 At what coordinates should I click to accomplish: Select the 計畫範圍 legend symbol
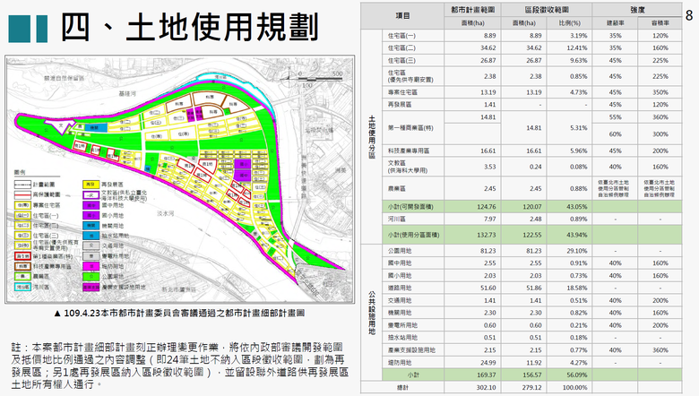(x=22, y=184)
